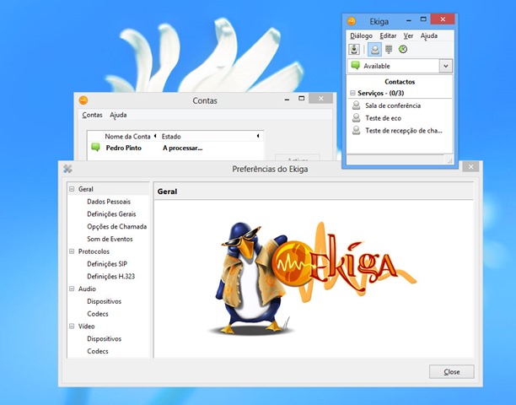This screenshot has width=516, height=405.
Task: Open the Ver menu in Ekiga
Action: point(408,35)
